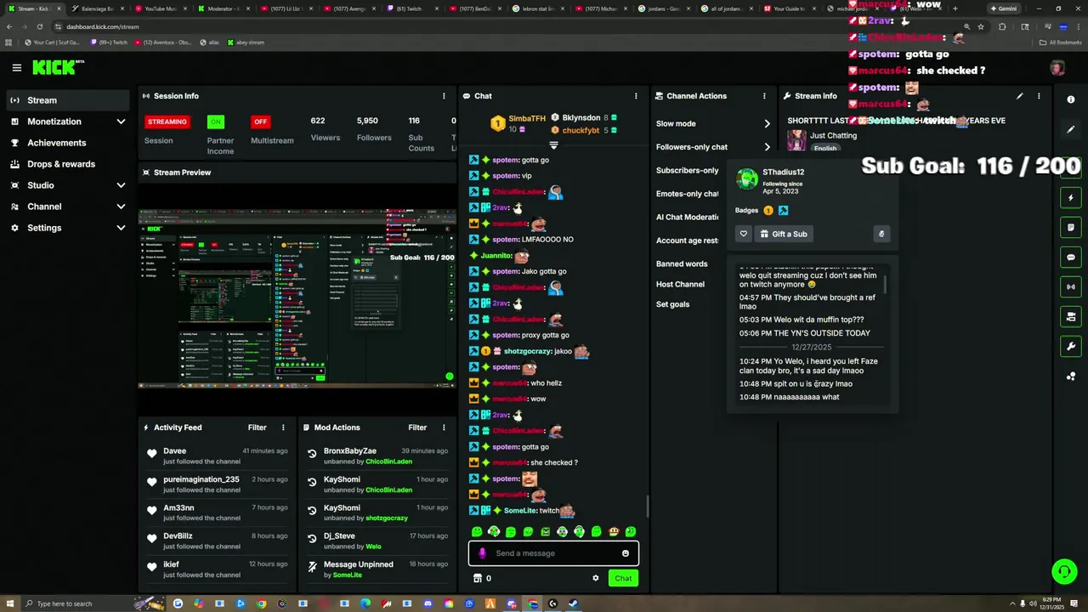
Task: Click the SimbaTFH username in chat leaderboard
Action: 527,119
